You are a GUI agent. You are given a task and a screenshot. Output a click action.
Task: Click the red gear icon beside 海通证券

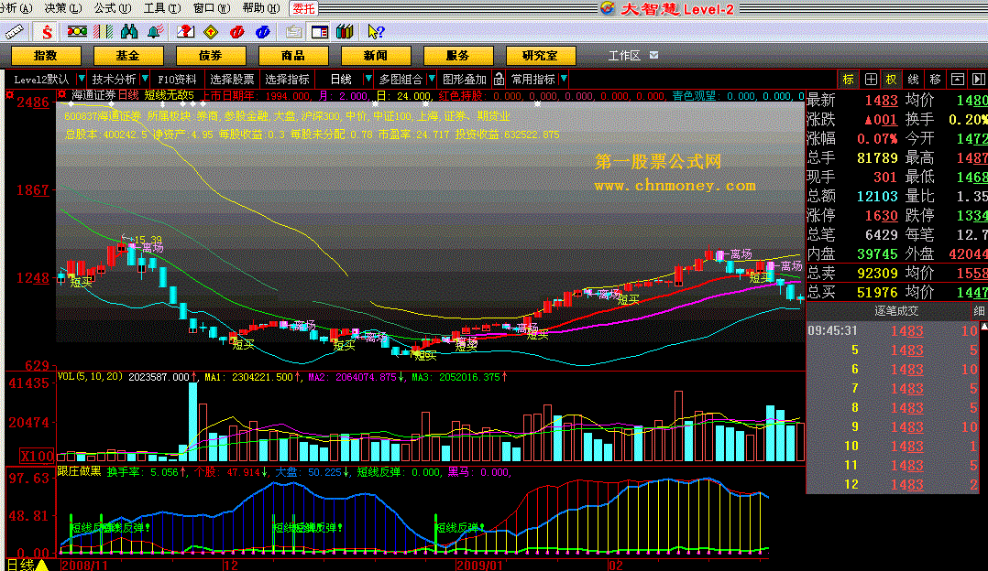pyautogui.click(x=61, y=95)
